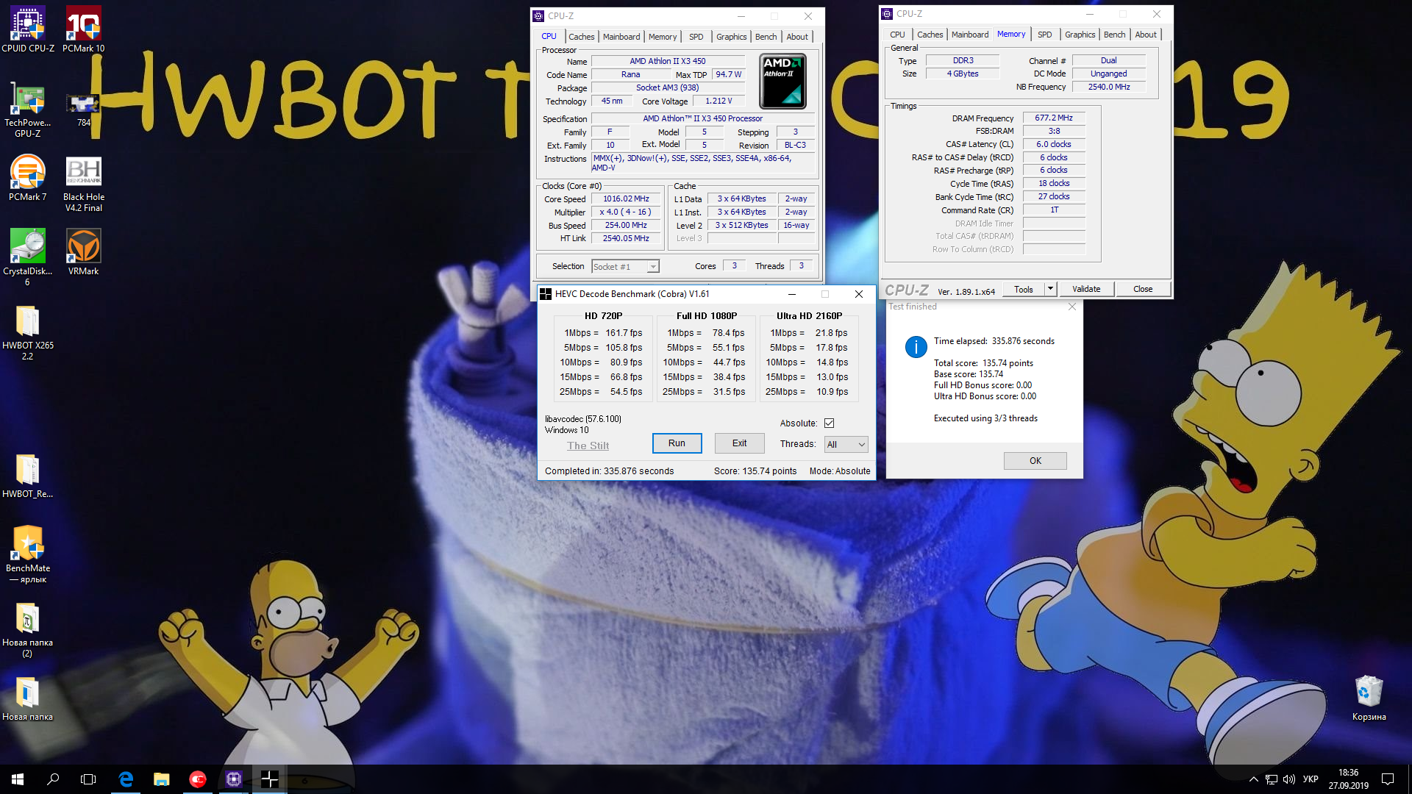Image resolution: width=1412 pixels, height=794 pixels.
Task: Open the PCMark 10 desktop shortcut
Action: coord(83,29)
